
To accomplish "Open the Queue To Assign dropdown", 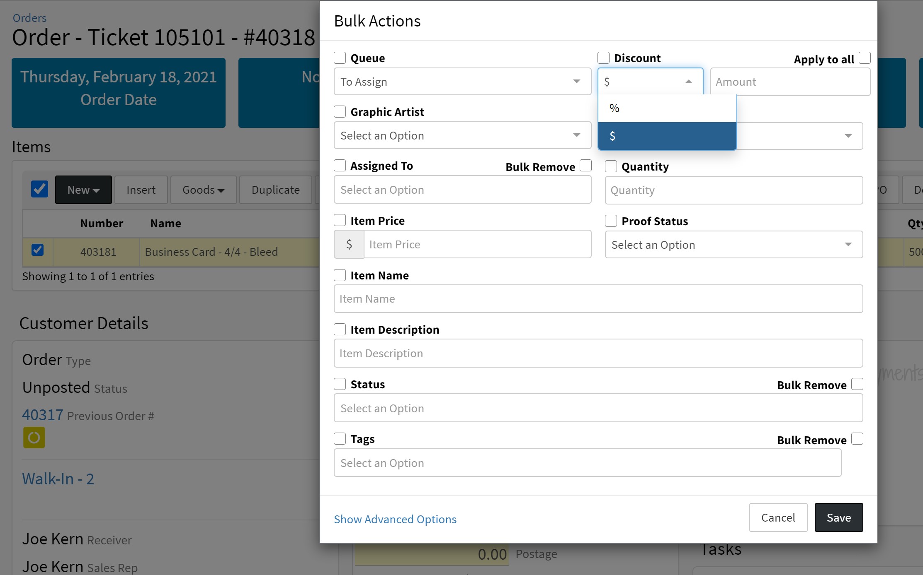I will 462,82.
